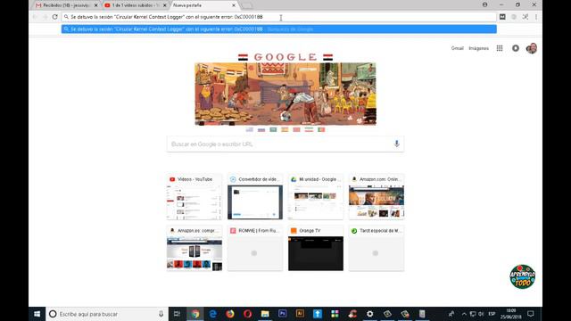
Task: Launch Illustrator from the taskbar
Action: (300, 314)
